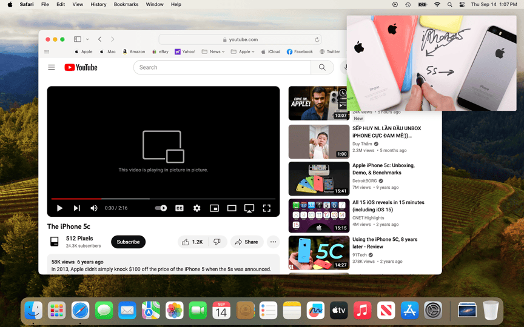Share the iPhone 5c video

(247, 242)
